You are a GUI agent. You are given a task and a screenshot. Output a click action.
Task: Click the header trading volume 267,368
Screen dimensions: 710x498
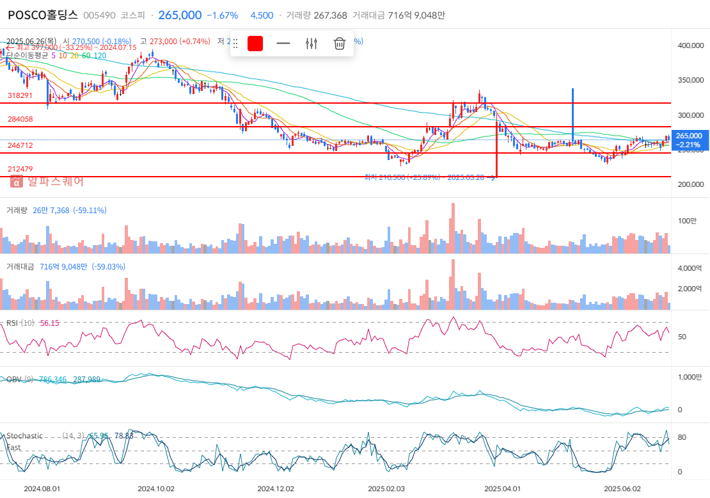(x=330, y=15)
